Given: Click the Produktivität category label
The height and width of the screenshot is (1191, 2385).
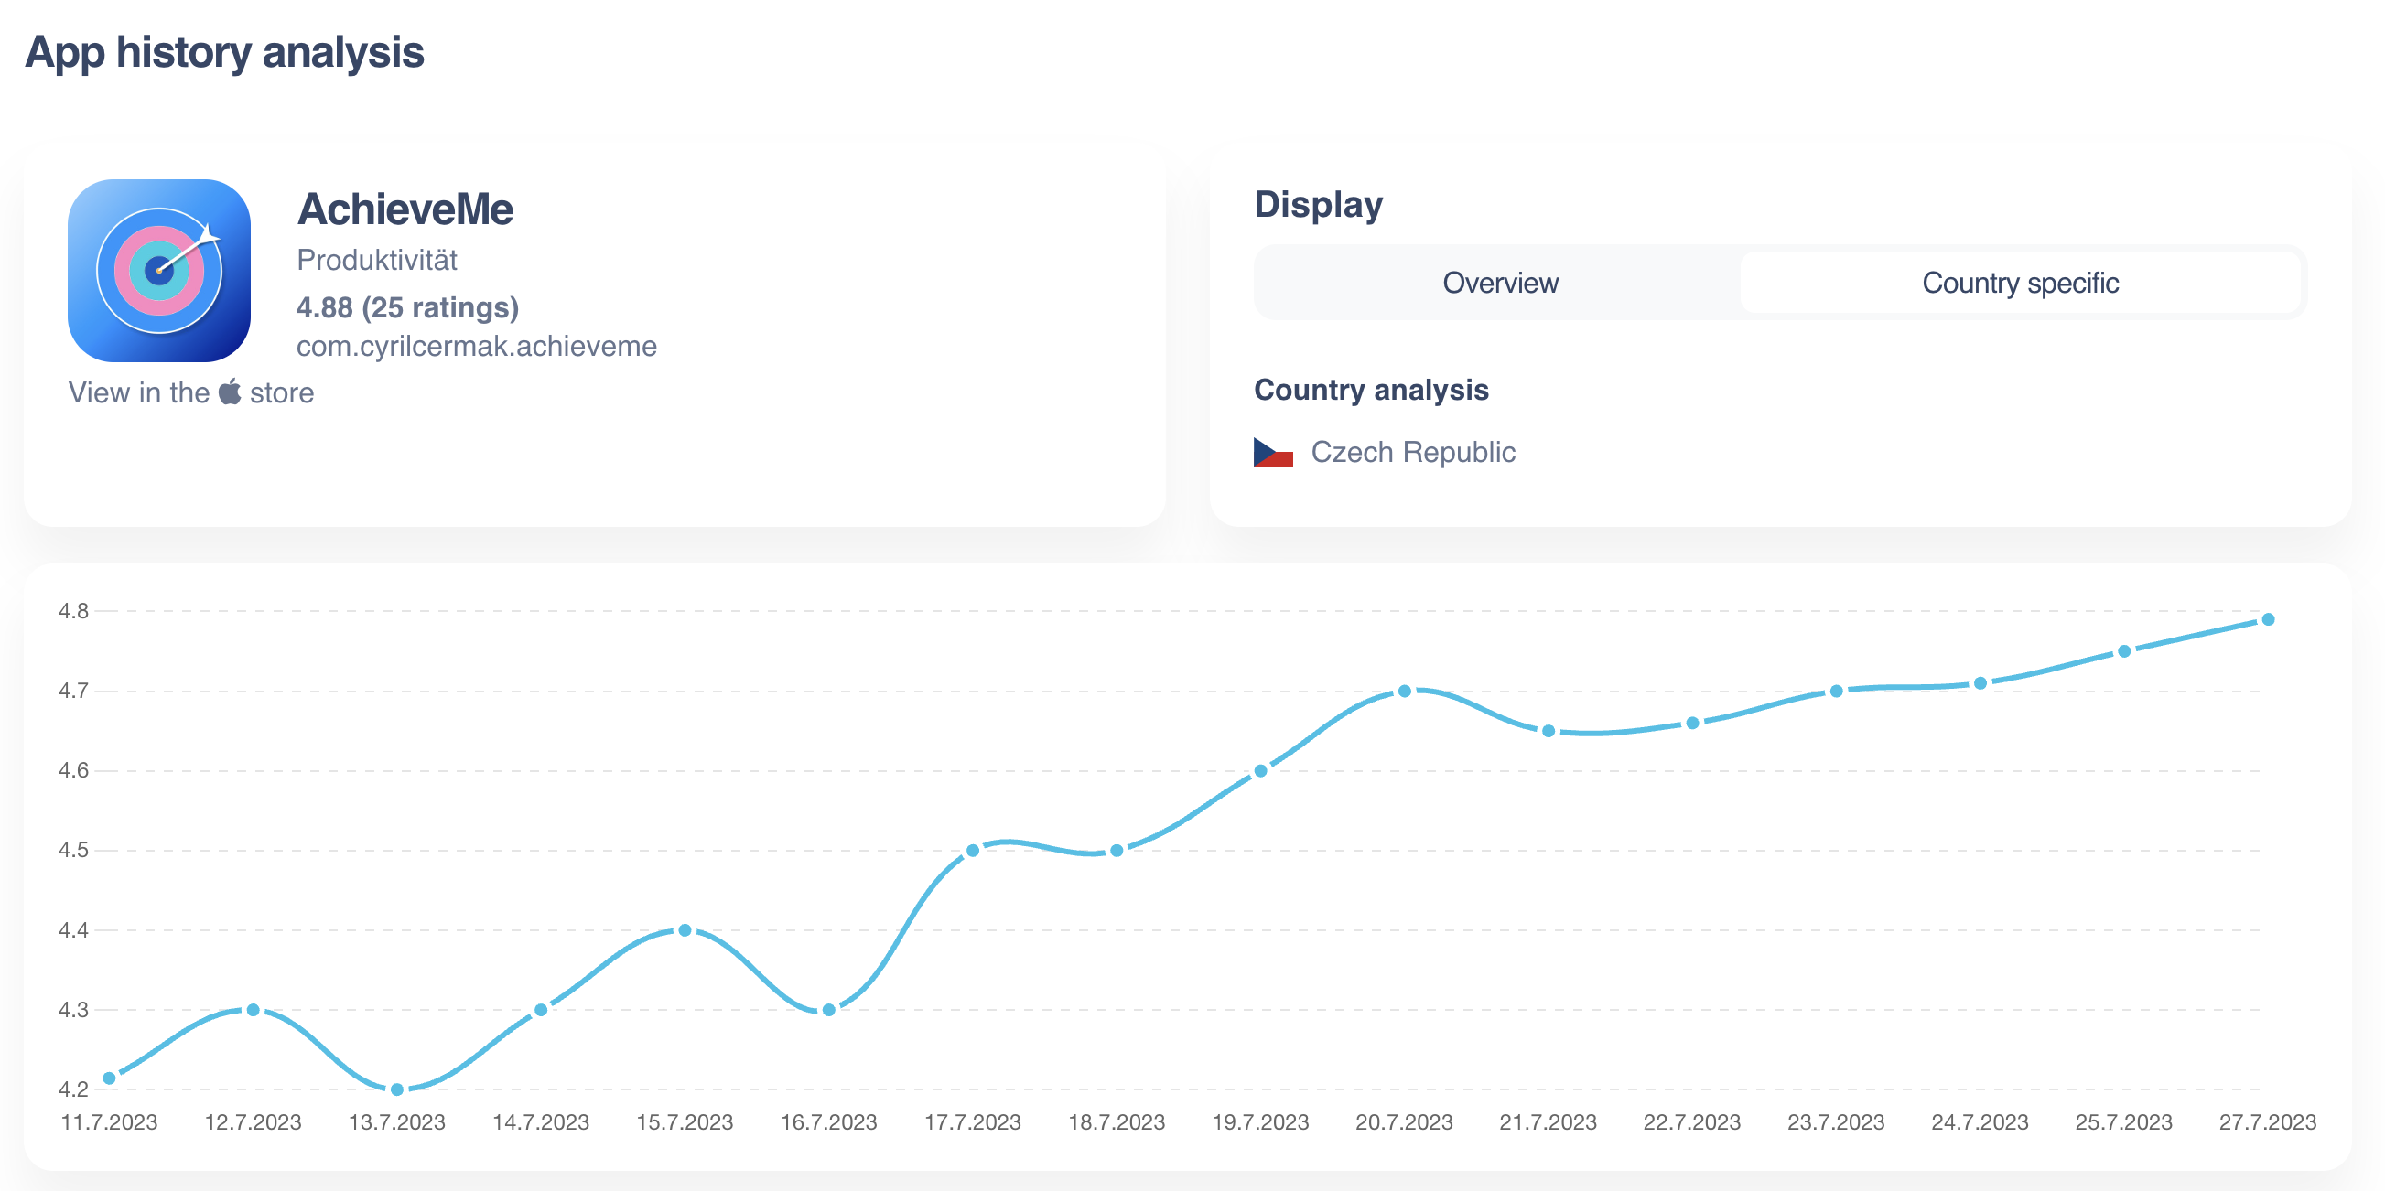Looking at the screenshot, I should (x=377, y=260).
